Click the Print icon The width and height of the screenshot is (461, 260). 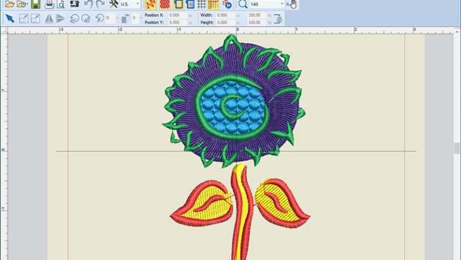pyautogui.click(x=49, y=4)
